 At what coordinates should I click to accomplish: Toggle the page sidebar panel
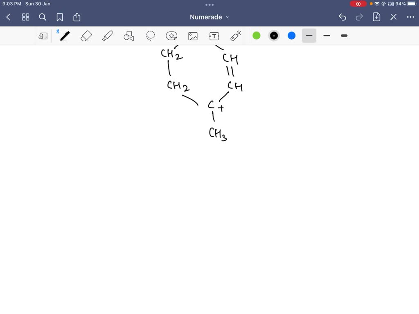[43, 36]
